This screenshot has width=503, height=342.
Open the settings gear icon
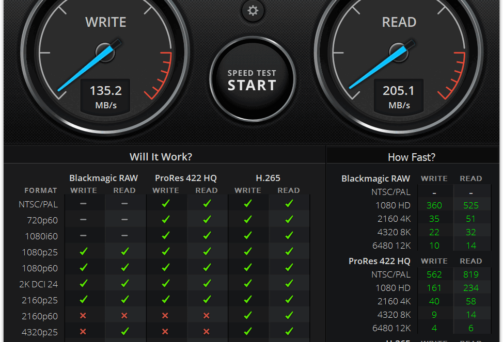pyautogui.click(x=253, y=11)
